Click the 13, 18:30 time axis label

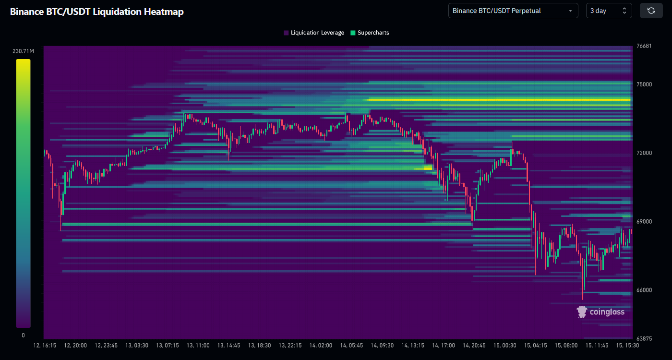(260, 346)
